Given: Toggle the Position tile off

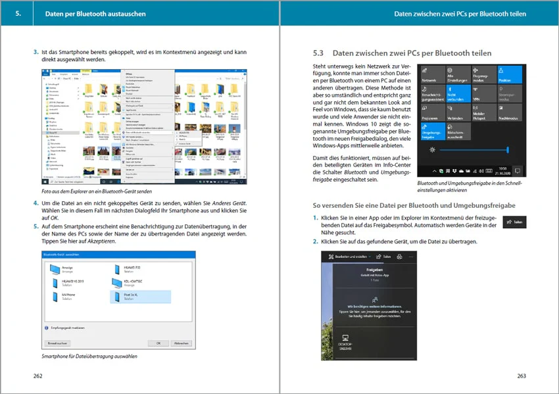Looking at the screenshot, I should click(x=510, y=74).
